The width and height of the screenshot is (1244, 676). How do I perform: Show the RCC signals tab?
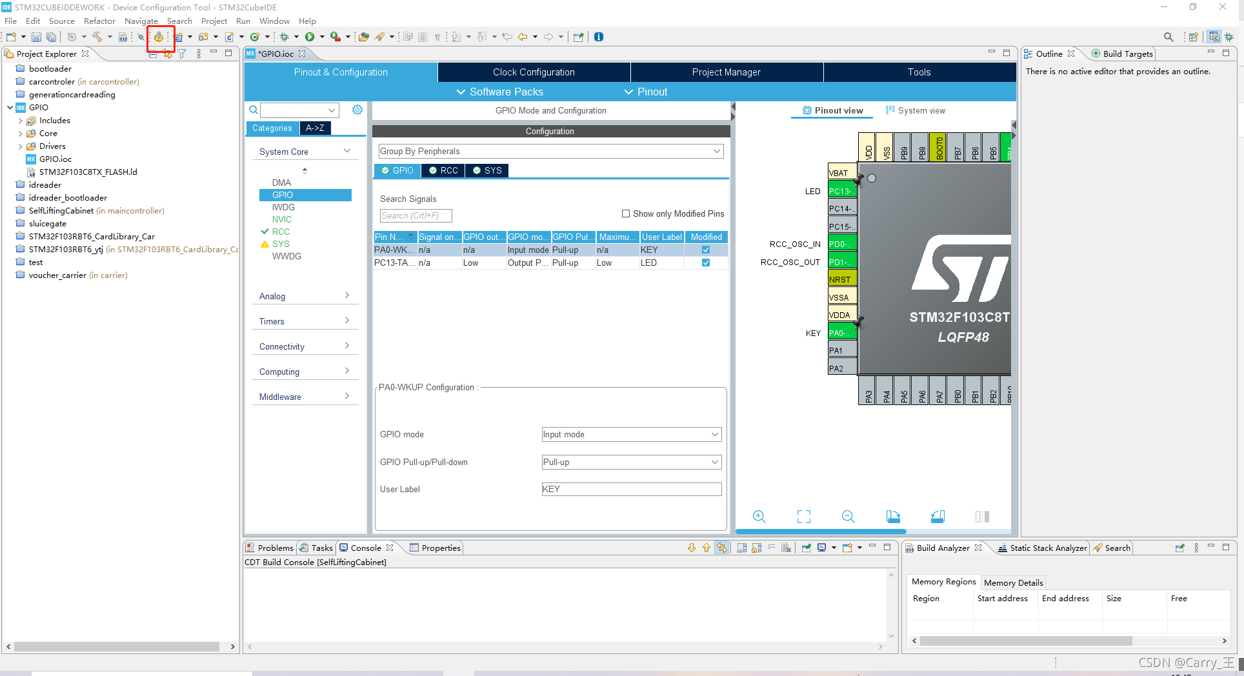click(x=443, y=170)
